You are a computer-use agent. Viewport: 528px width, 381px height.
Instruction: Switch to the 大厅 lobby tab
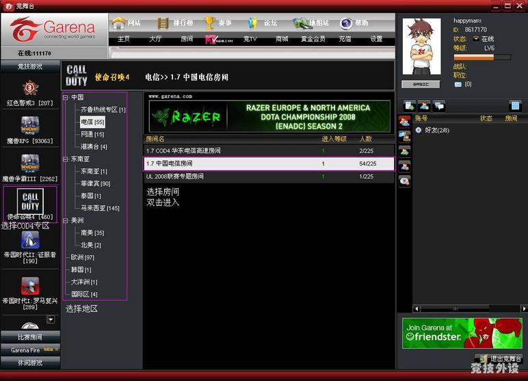click(x=155, y=39)
